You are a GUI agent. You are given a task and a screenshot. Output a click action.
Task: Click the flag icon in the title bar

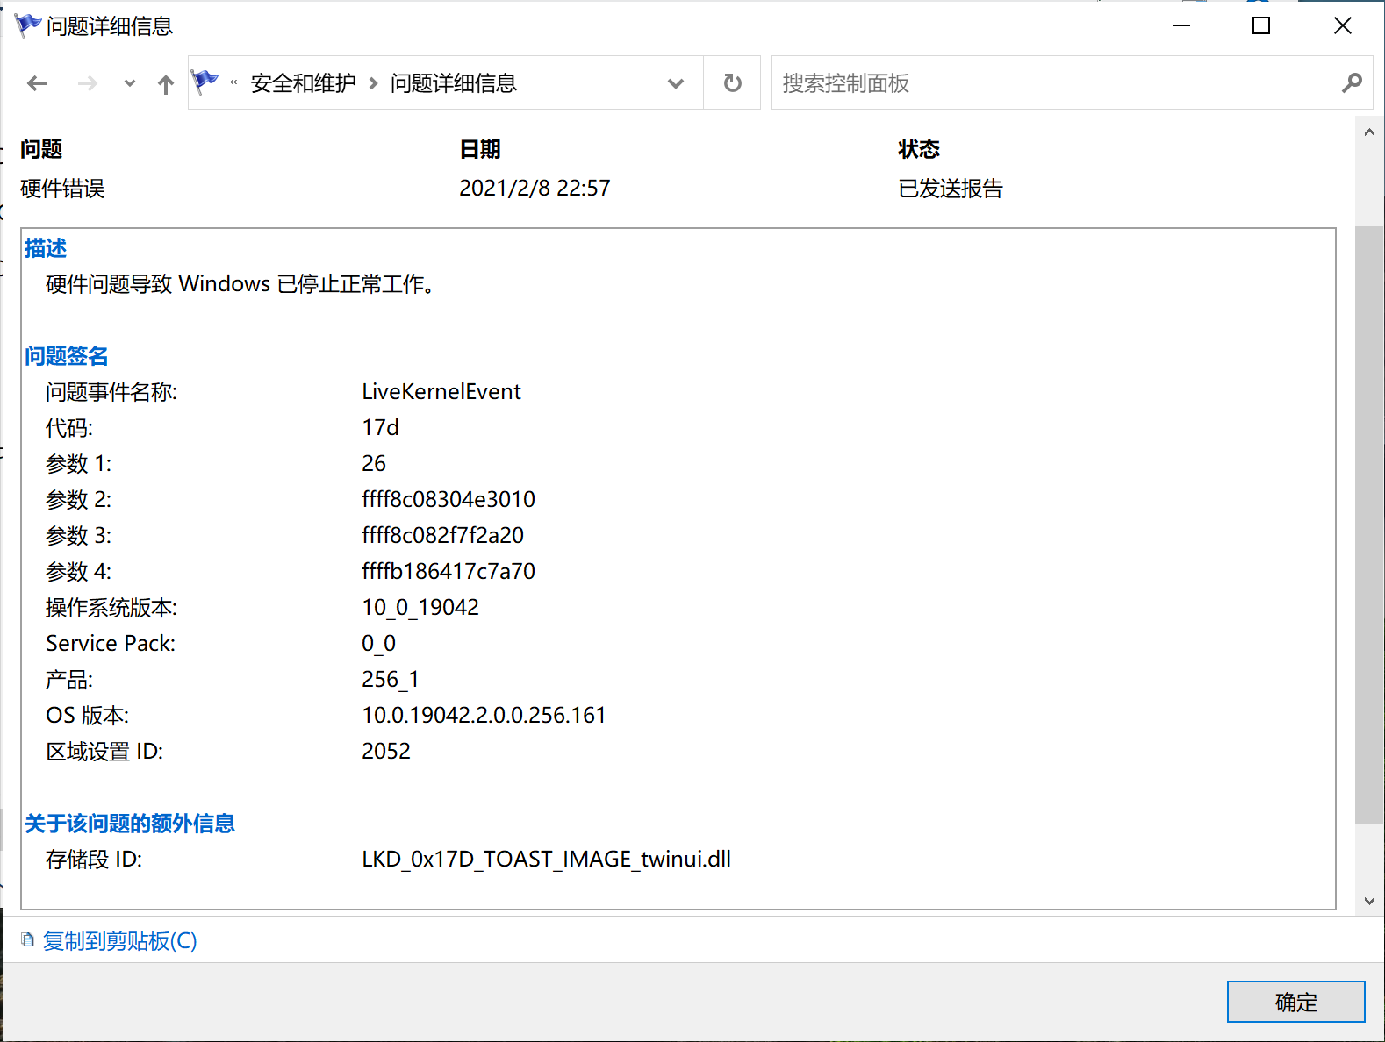[27, 26]
